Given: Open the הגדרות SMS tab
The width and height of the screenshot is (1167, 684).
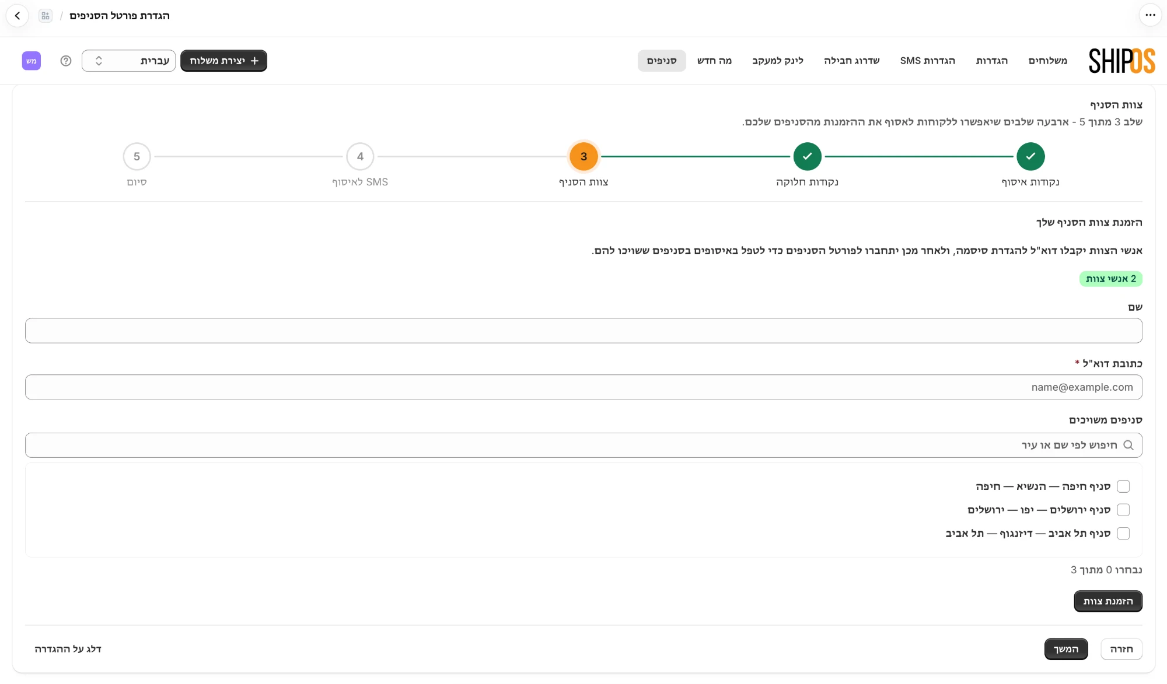Looking at the screenshot, I should tap(927, 61).
